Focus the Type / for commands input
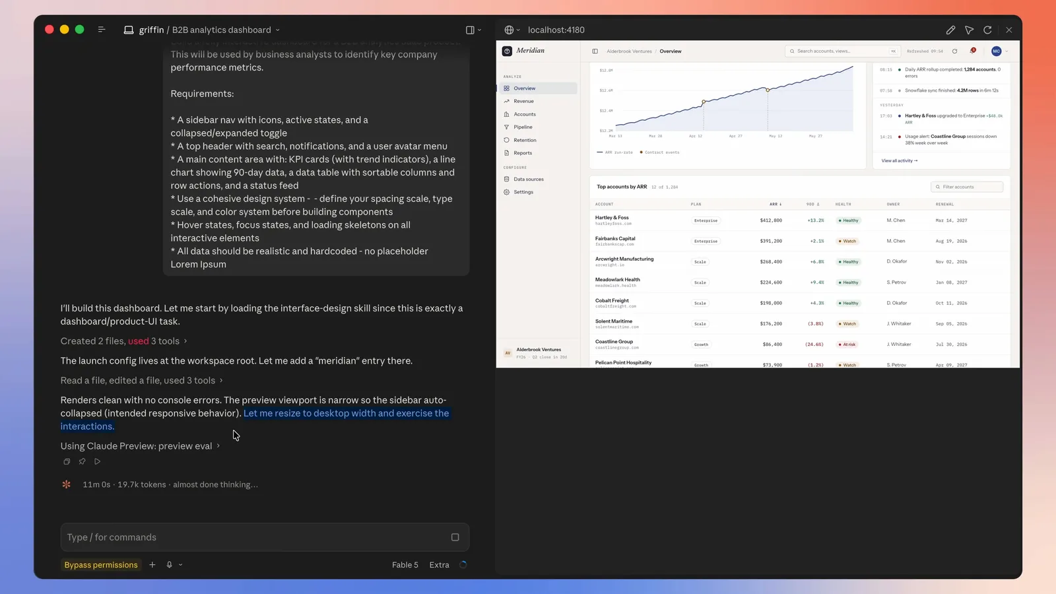 tap(265, 537)
